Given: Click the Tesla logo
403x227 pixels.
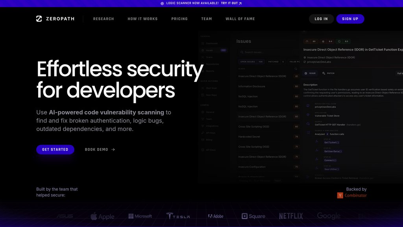Looking at the screenshot, I should [178, 216].
